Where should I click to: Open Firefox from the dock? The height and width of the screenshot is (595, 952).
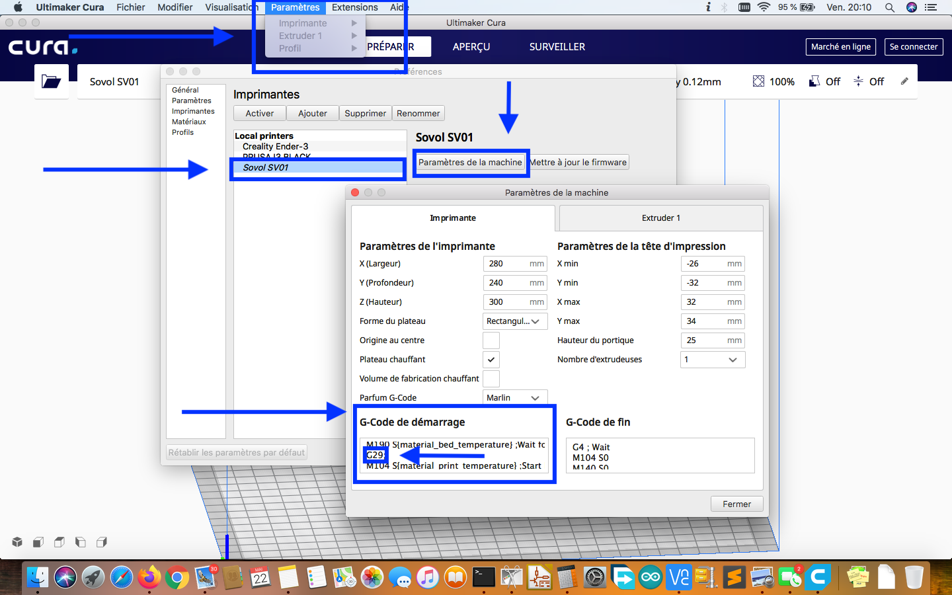pyautogui.click(x=149, y=577)
